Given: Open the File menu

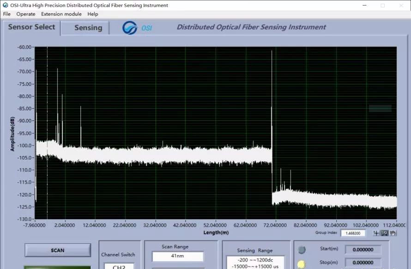Looking at the screenshot, I should (6, 14).
